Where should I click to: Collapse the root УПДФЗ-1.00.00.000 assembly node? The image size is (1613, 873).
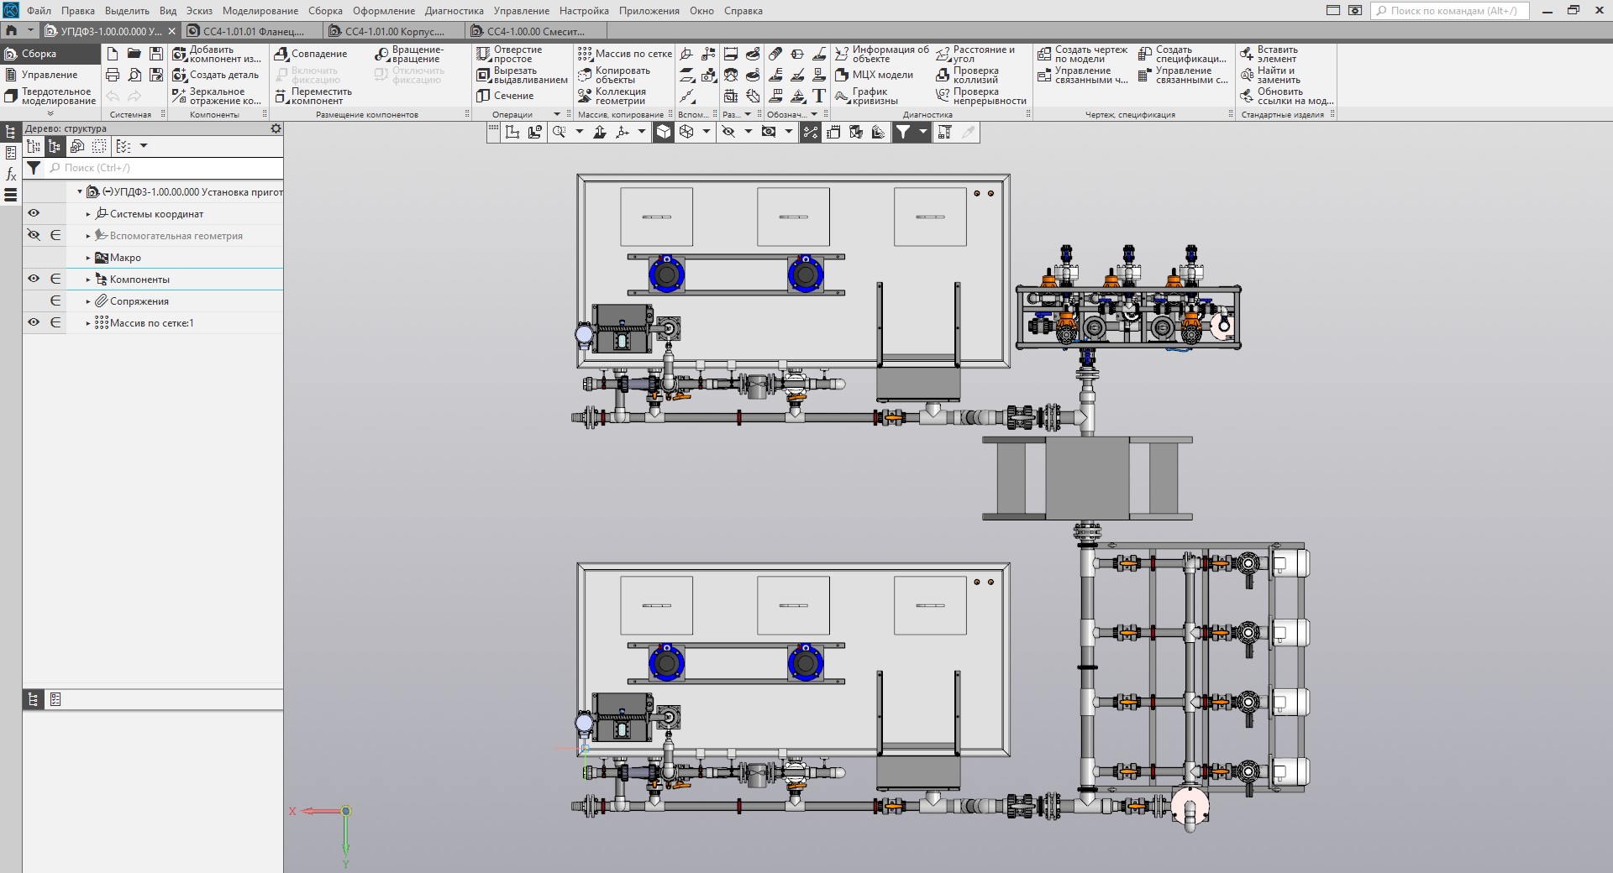pos(80,192)
